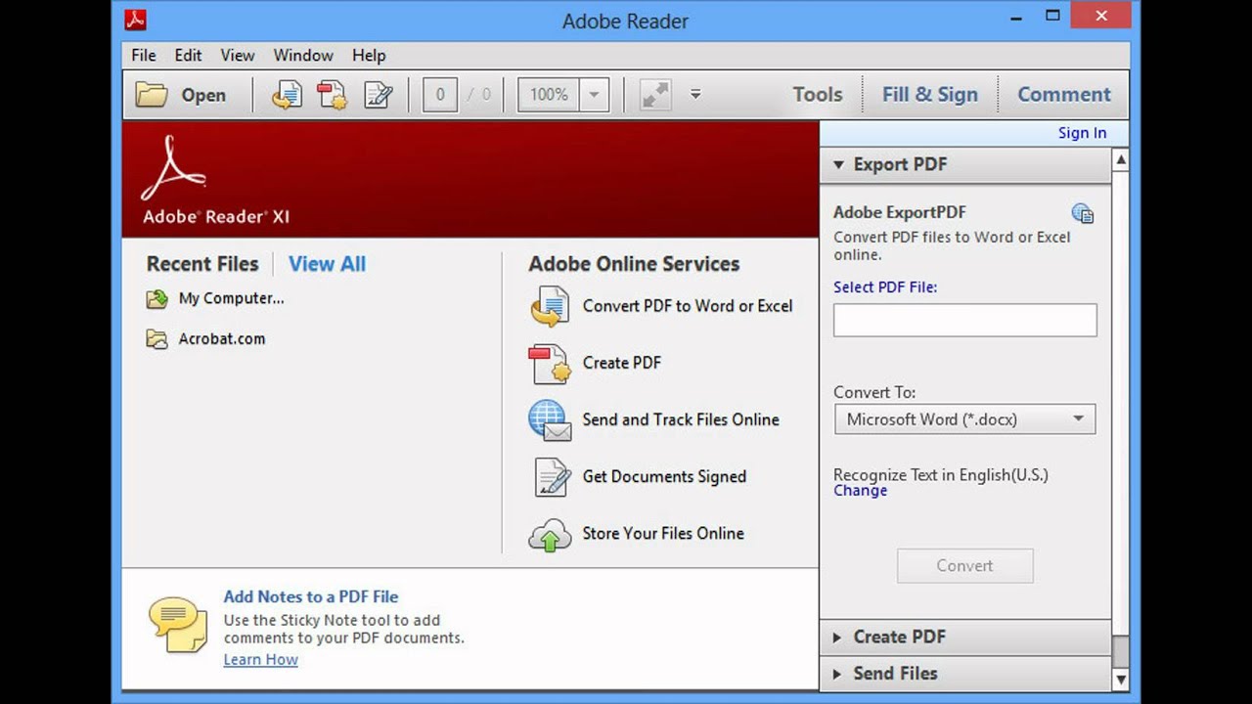Click the Create PDF service icon
Image resolution: width=1252 pixels, height=704 pixels.
[550, 364]
